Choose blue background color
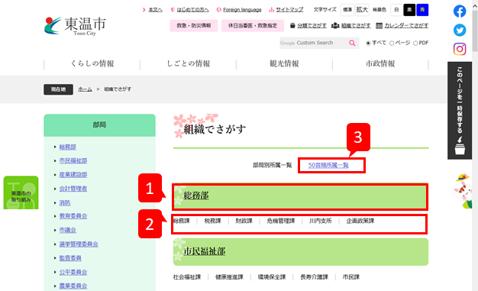478x291 pixels. point(422,10)
